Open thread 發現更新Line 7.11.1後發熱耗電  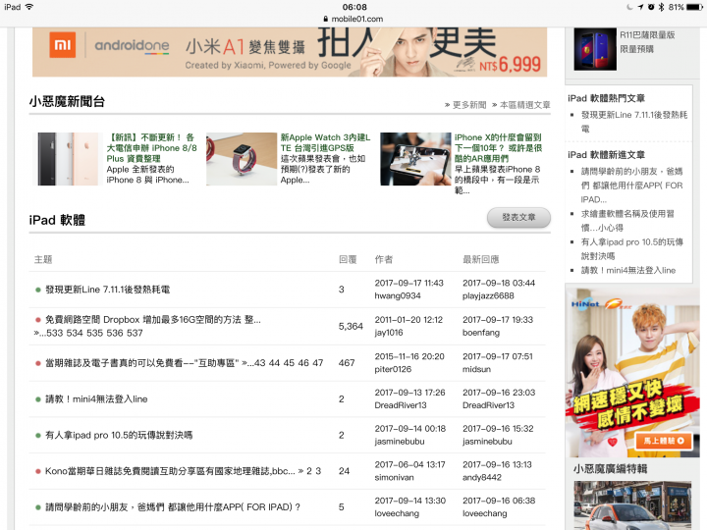[107, 290]
